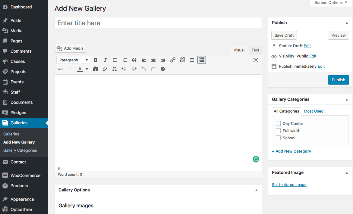Open keyboard shortcuts help icon
353x214 pixels.
(163, 69)
